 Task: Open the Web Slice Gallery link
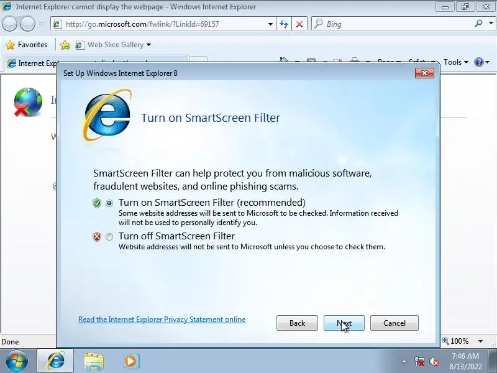tap(113, 45)
